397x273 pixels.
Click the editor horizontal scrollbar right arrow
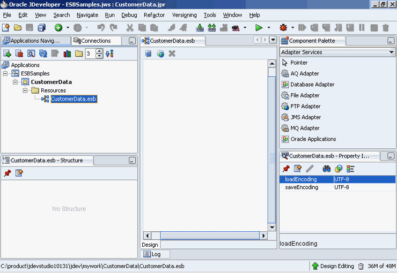click(263, 236)
